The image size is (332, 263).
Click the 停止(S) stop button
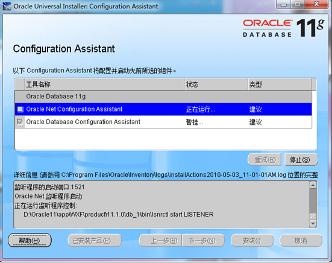click(301, 160)
